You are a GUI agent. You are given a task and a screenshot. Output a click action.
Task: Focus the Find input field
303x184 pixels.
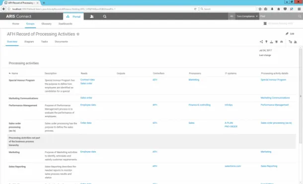coord(278,16)
